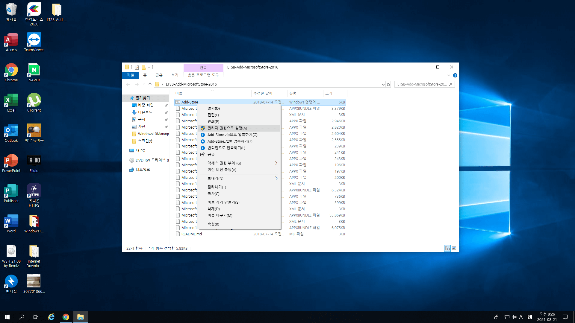Open the LTSB-Add folder on desktop
575x323 pixels.
(57, 12)
